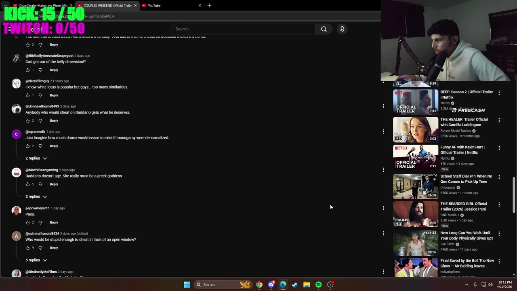The width and height of the screenshot is (517, 291).
Task: Open Spotify from the taskbar
Action: (318, 285)
